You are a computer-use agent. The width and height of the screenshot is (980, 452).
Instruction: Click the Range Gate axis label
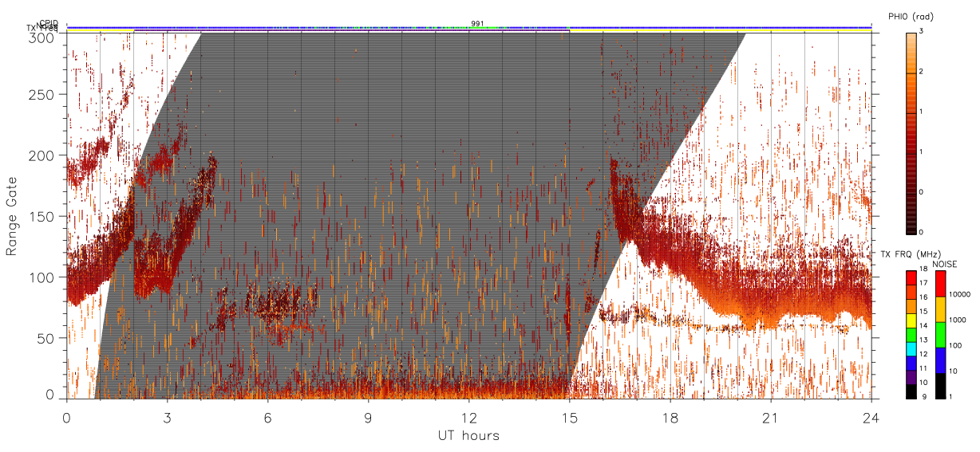(x=12, y=216)
